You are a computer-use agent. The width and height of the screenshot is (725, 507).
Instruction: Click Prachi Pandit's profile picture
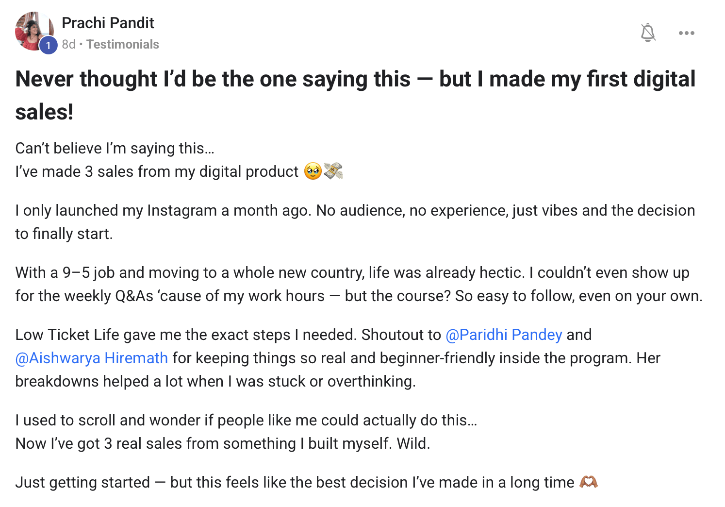pyautogui.click(x=32, y=30)
